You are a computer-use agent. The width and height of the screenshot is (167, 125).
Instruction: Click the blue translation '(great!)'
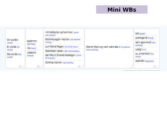pyautogui.click(x=142, y=34)
